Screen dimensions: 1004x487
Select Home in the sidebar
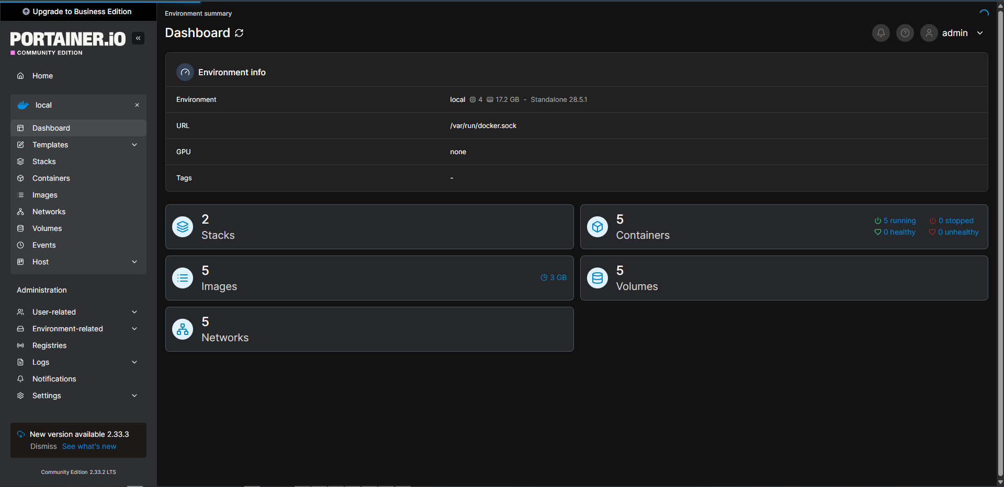pyautogui.click(x=42, y=76)
